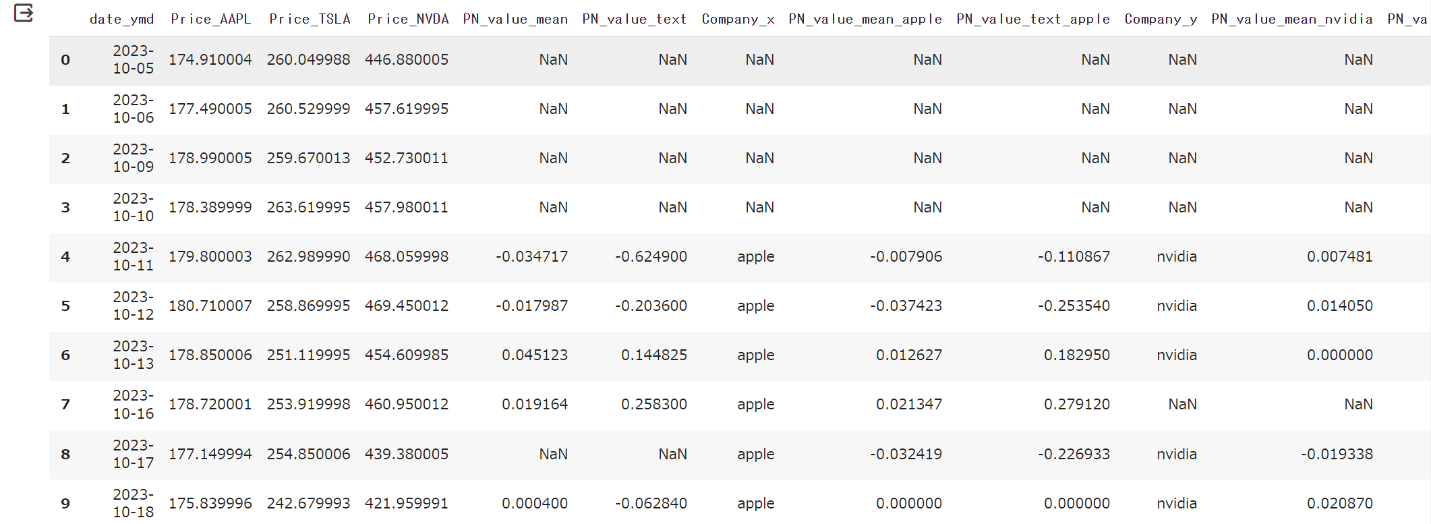
Task: Click the nvidia cell in row 2023-10-13
Action: 1177,355
